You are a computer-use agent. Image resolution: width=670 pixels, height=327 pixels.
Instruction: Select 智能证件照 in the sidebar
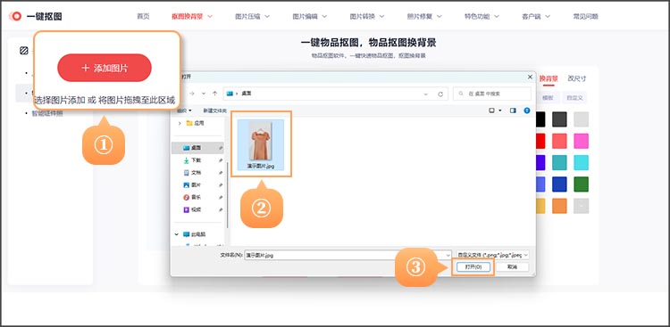tap(47, 113)
